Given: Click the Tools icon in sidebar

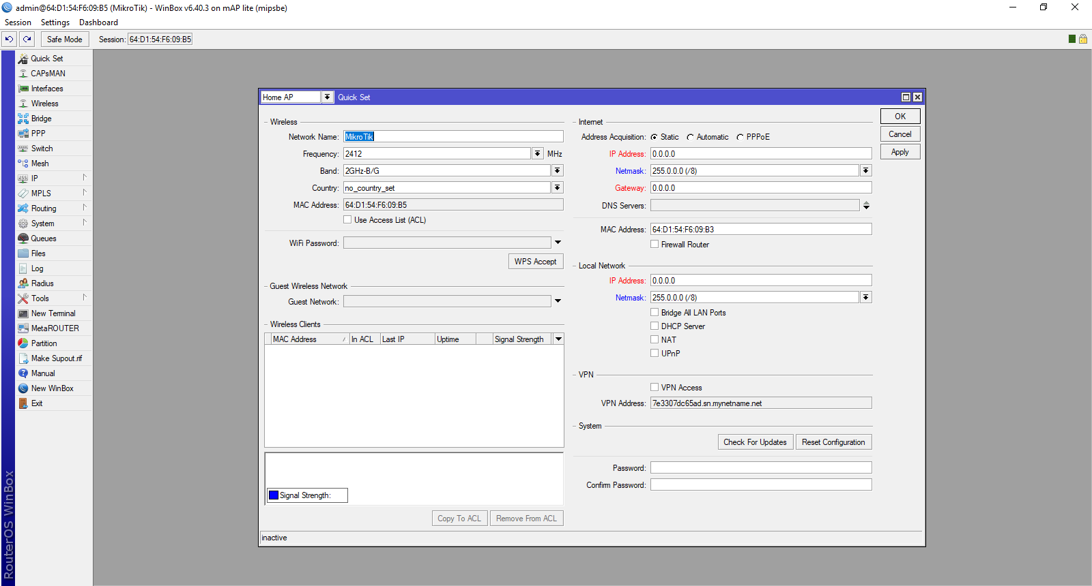Looking at the screenshot, I should point(23,298).
